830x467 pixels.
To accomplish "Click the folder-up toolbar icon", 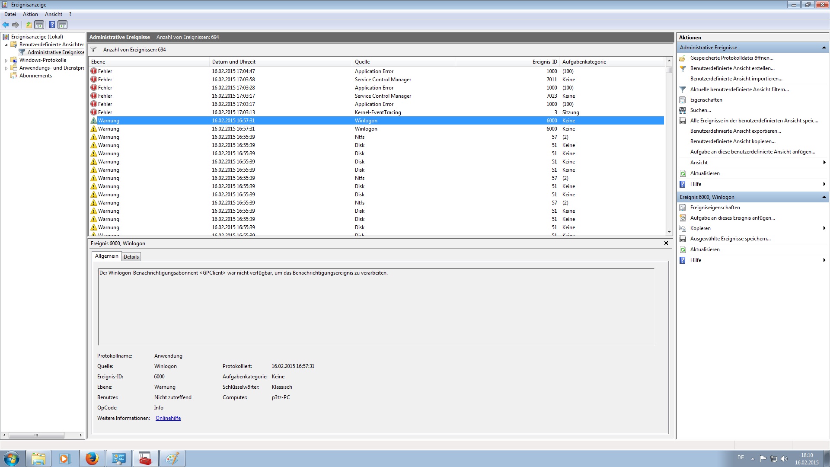I will coord(29,25).
